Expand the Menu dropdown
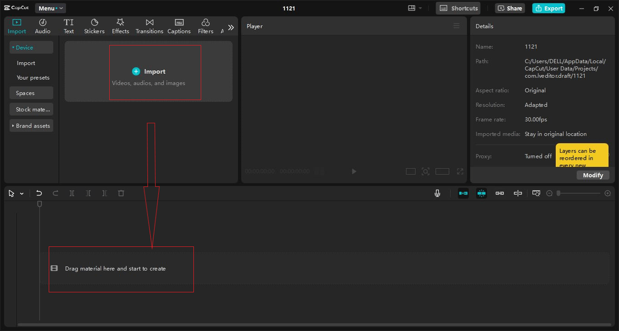Viewport: 619px width, 331px height. [50, 8]
